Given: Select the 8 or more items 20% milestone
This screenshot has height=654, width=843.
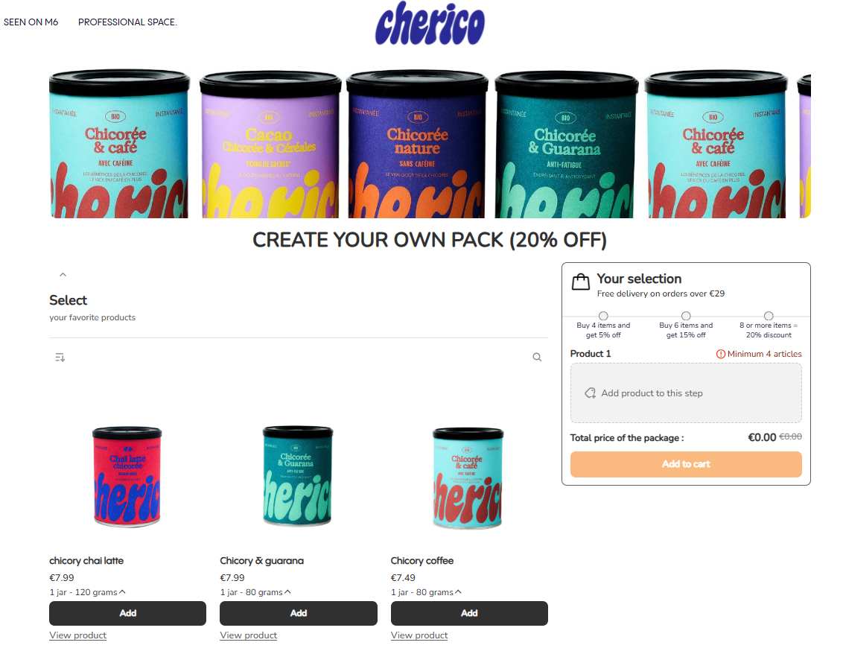Looking at the screenshot, I should coord(769,317).
